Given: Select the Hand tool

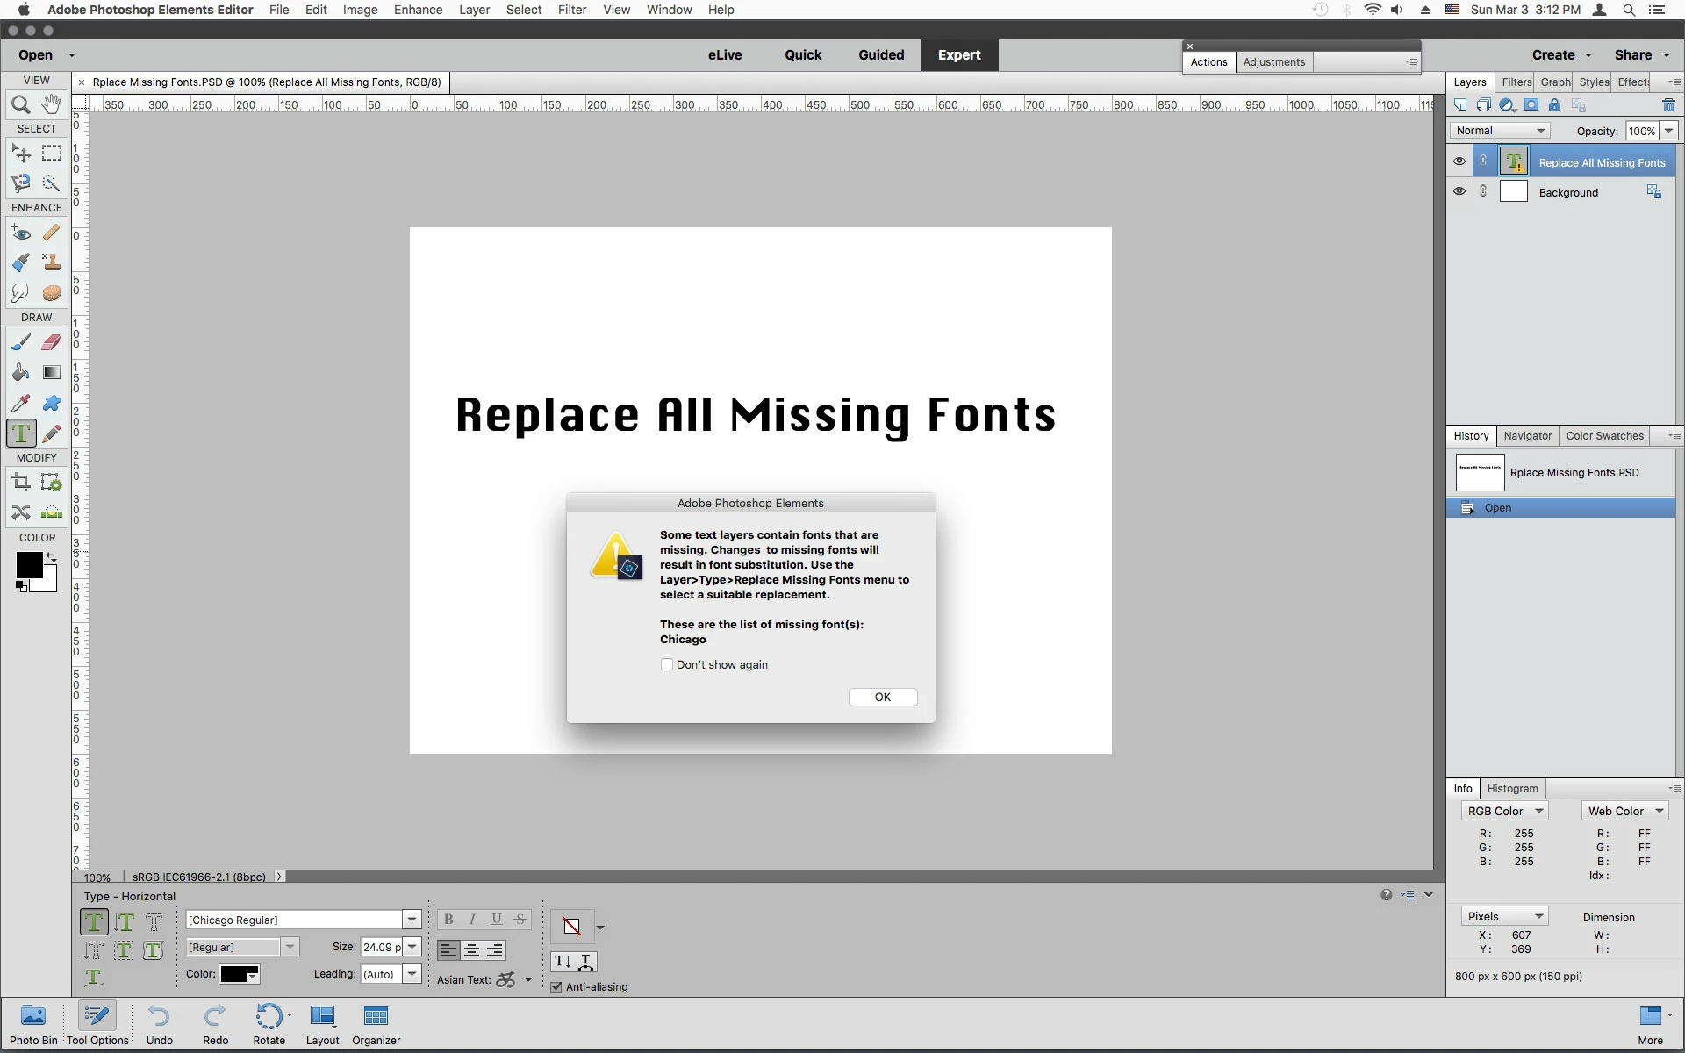Looking at the screenshot, I should [x=52, y=104].
